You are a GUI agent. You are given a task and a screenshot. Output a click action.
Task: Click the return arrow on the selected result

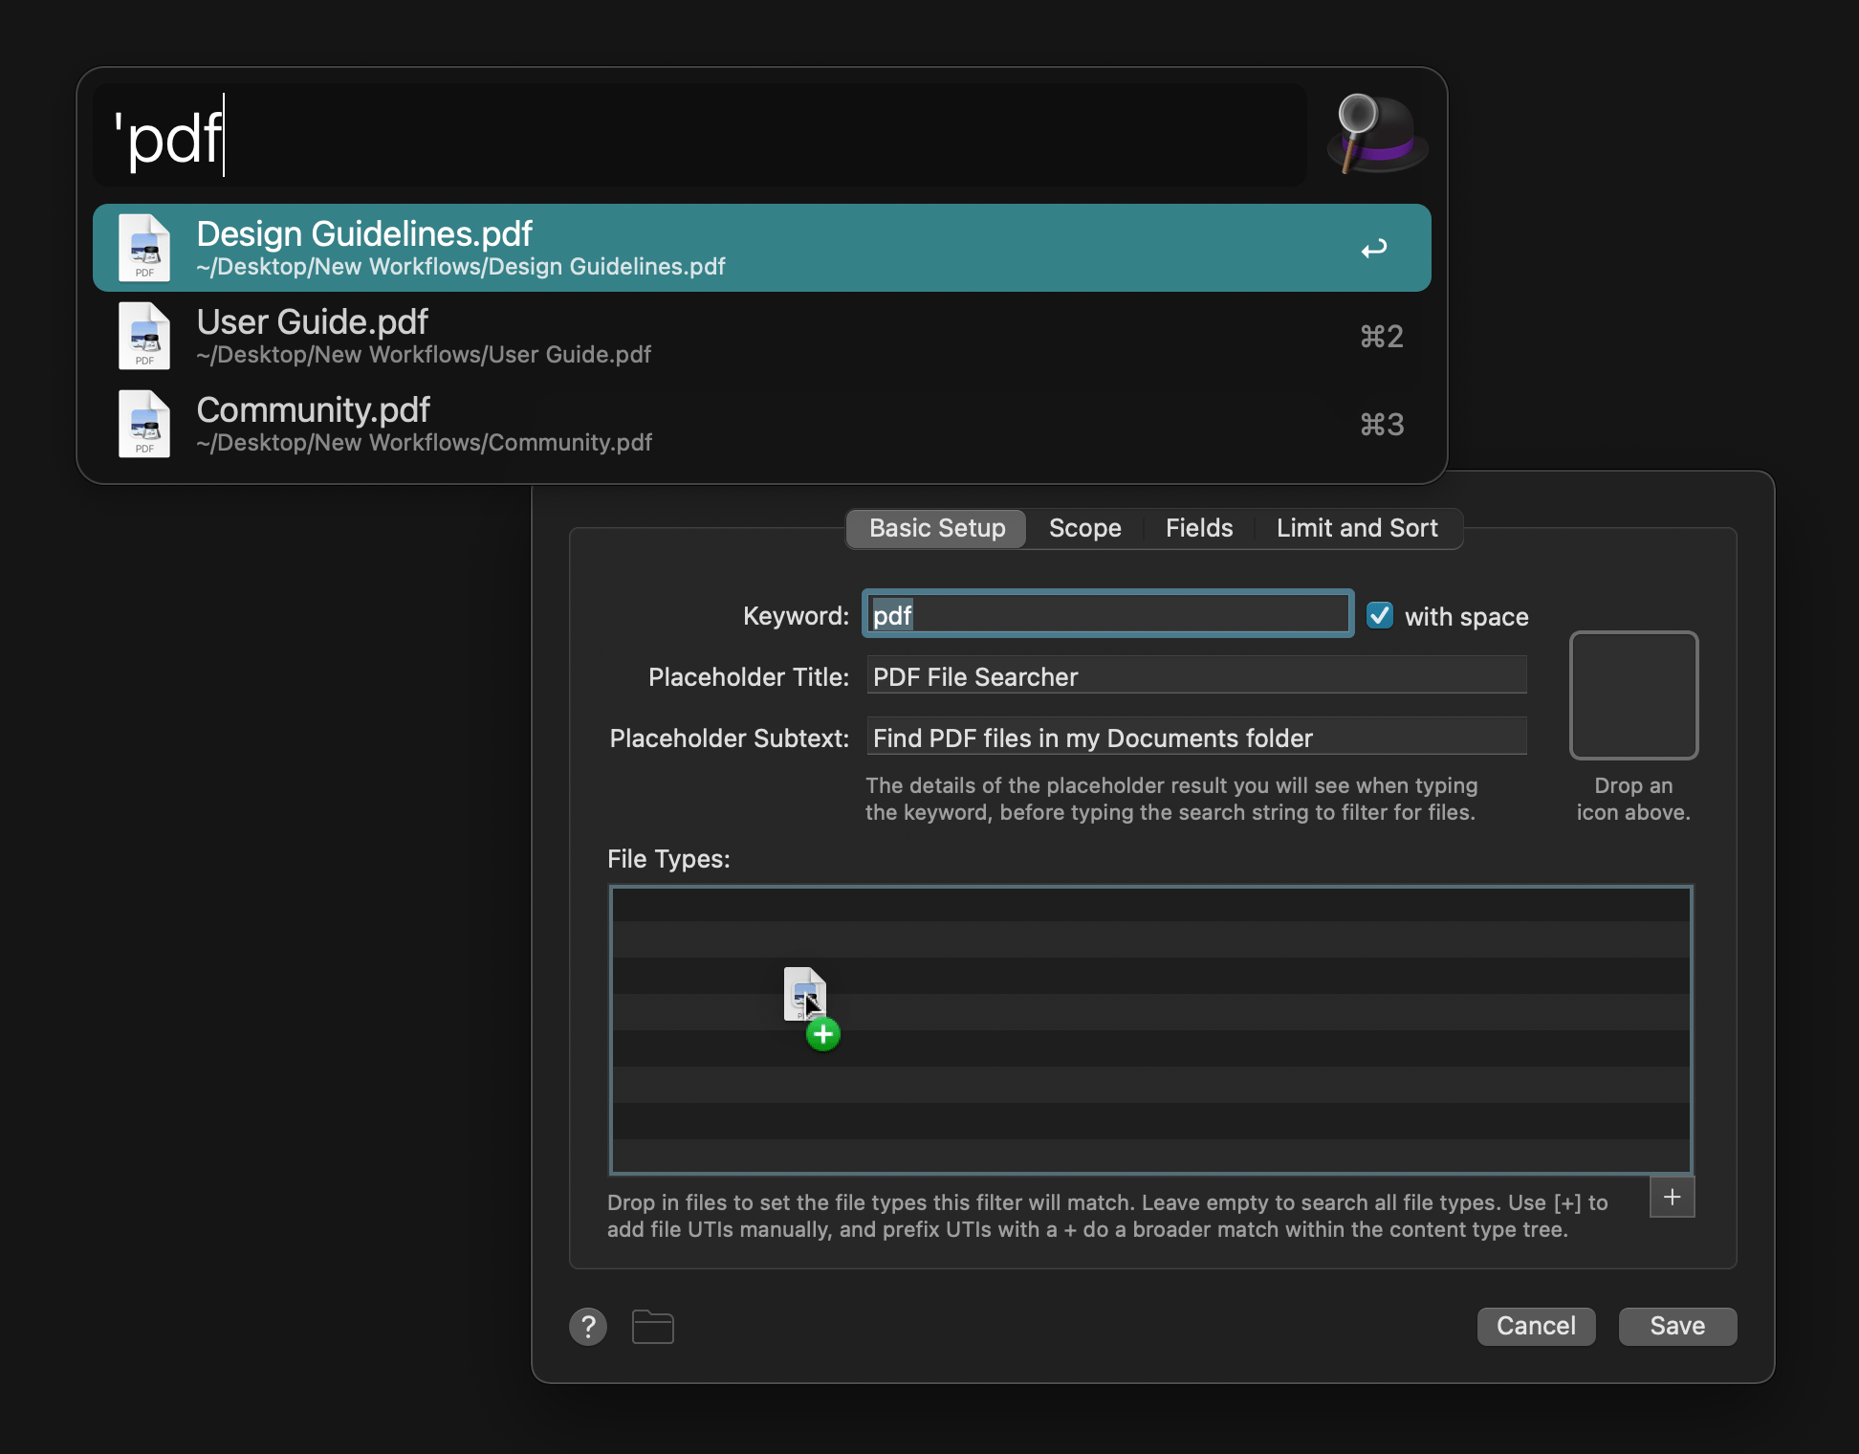point(1374,248)
